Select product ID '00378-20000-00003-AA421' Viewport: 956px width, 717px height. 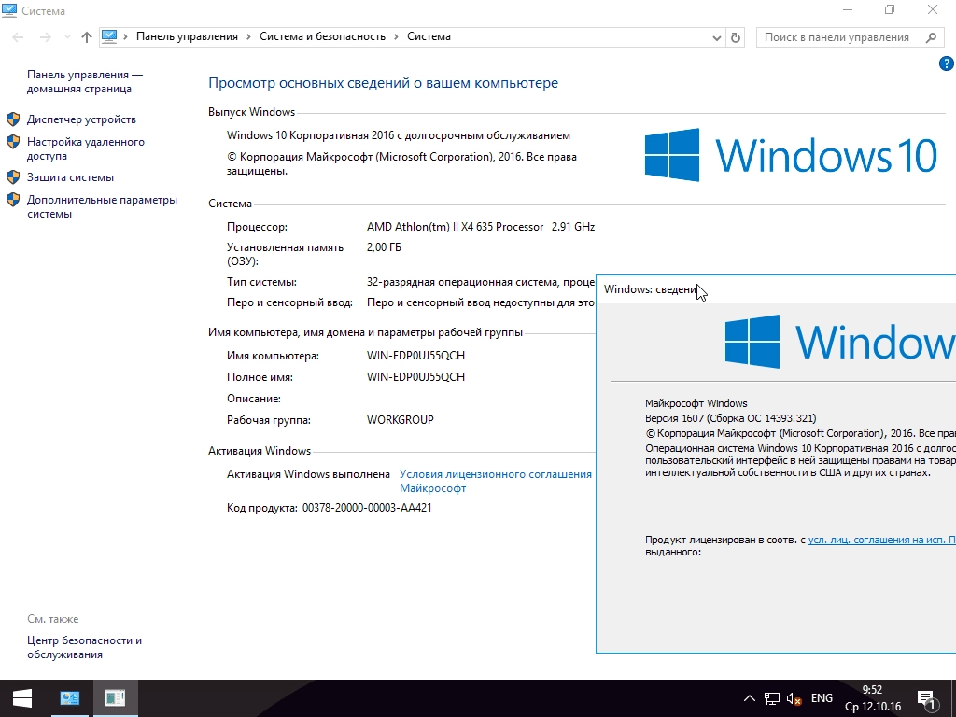(x=367, y=508)
